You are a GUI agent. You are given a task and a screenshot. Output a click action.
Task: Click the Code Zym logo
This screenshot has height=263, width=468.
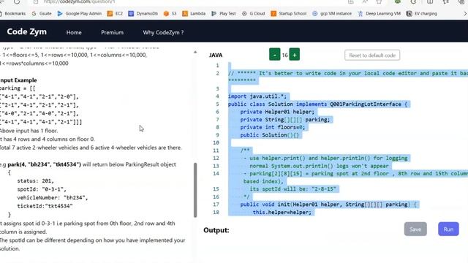click(26, 31)
